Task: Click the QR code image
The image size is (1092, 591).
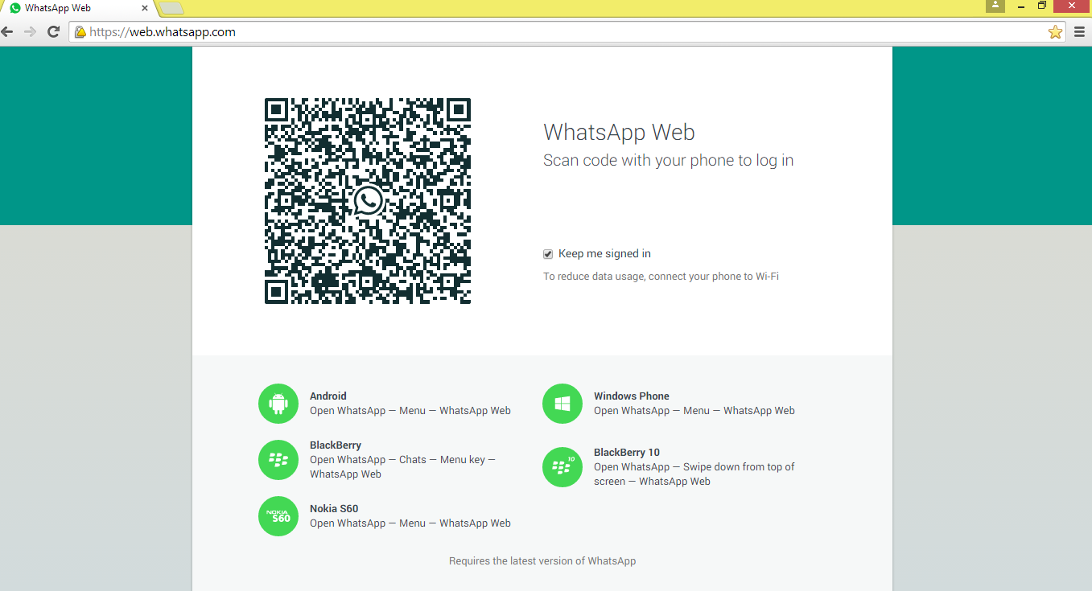Action: 368,201
